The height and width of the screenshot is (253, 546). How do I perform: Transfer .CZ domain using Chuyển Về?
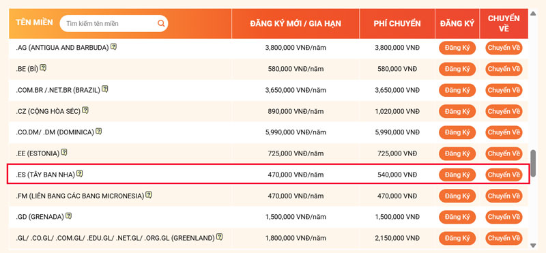coord(504,111)
